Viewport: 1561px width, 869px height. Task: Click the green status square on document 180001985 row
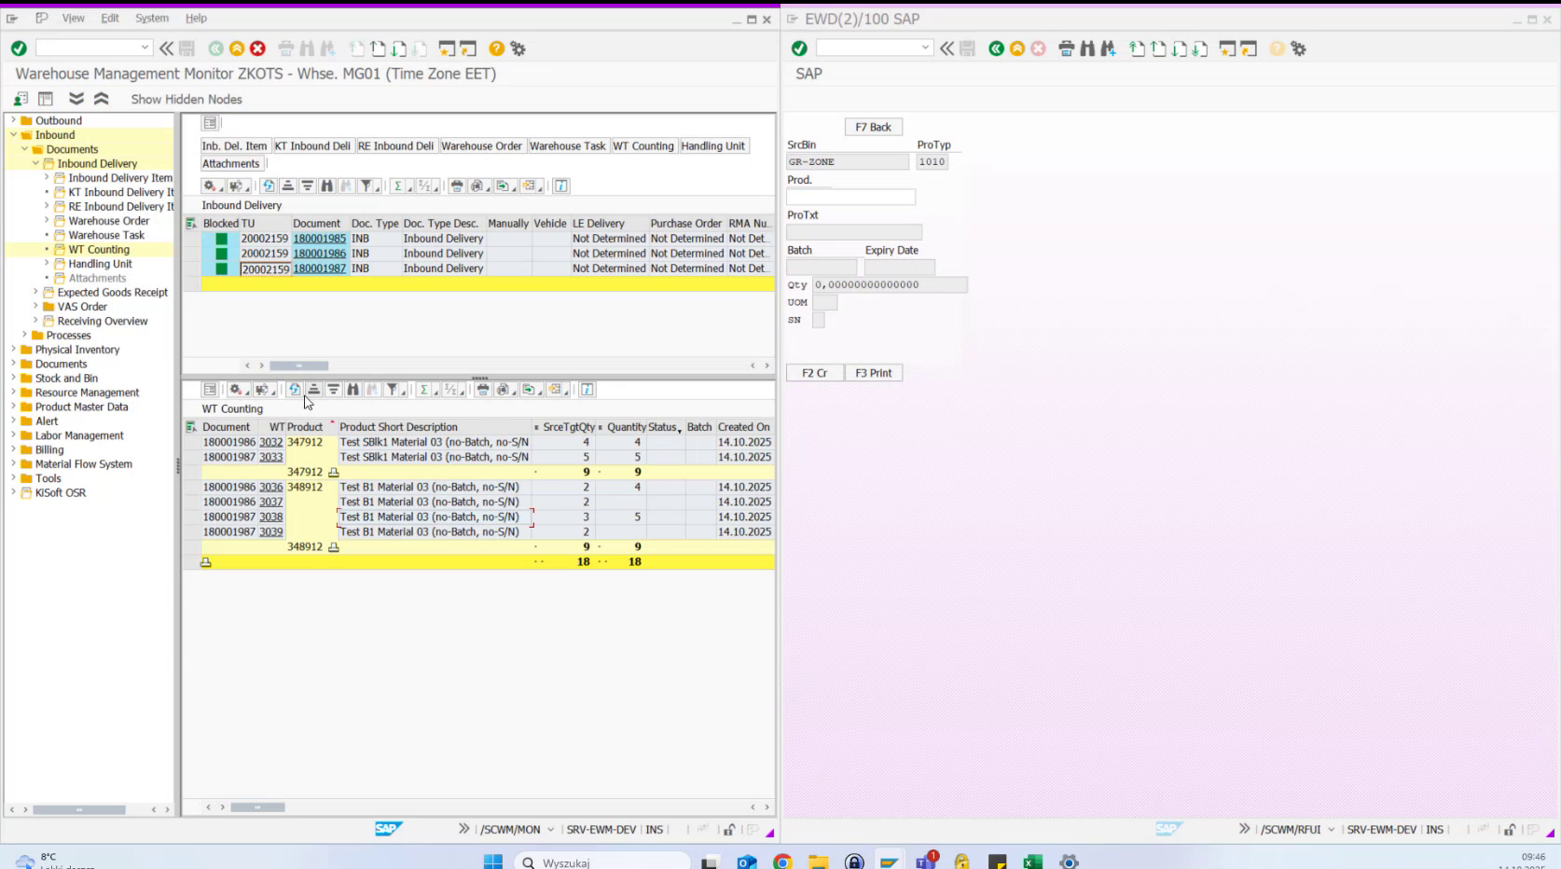220,239
